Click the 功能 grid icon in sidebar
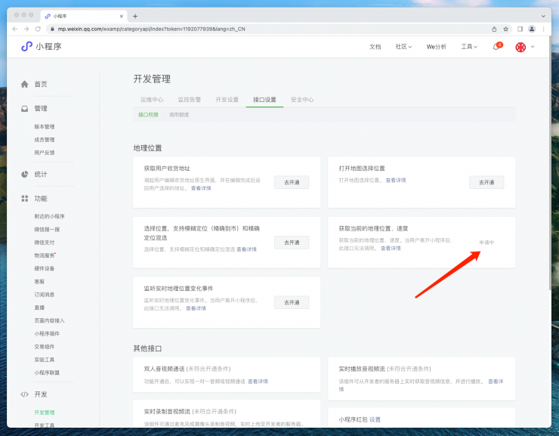The image size is (559, 436). [x=24, y=199]
